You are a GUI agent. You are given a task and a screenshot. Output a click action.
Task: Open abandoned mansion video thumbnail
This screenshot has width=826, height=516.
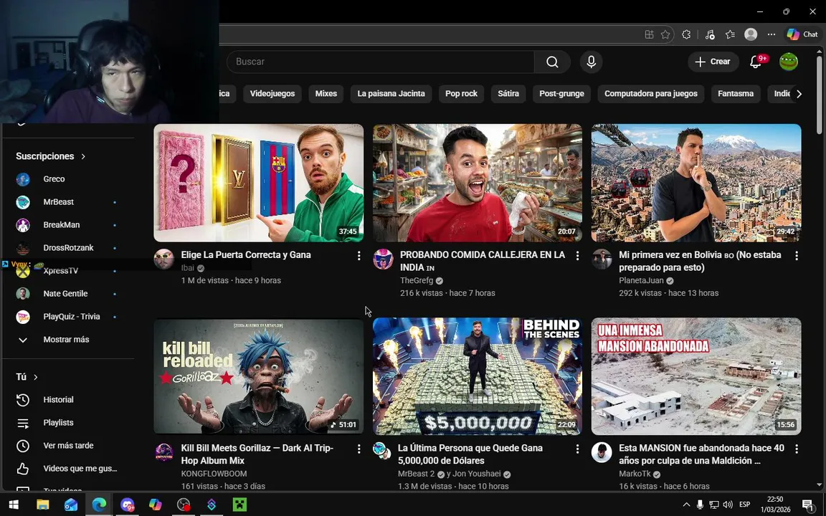696,376
